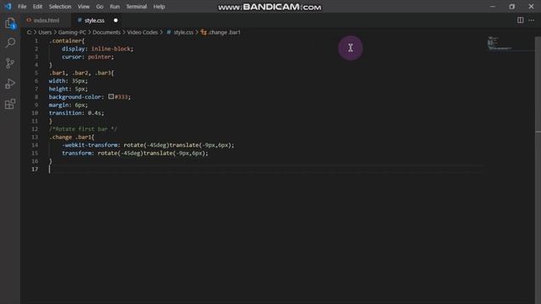
Task: Click the #333 color swatch preview
Action: tap(111, 97)
